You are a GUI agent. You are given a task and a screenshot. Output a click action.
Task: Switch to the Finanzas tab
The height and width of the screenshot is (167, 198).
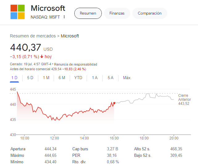pos(117,13)
